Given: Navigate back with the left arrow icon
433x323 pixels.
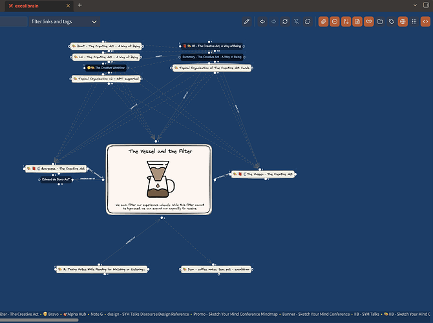Looking at the screenshot, I should [x=262, y=21].
